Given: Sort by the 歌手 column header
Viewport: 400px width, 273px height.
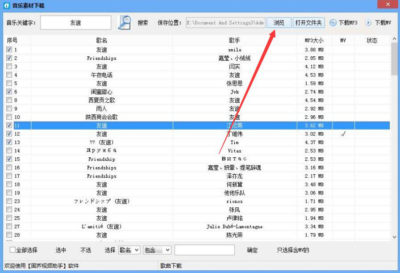Looking at the screenshot, I should (x=234, y=40).
